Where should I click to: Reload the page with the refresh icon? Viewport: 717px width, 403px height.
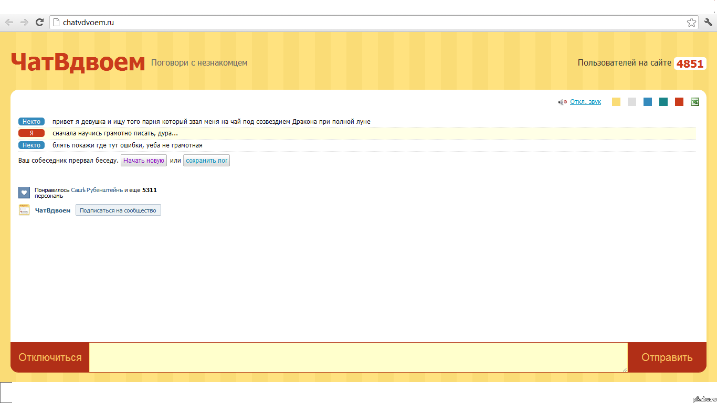coord(39,22)
